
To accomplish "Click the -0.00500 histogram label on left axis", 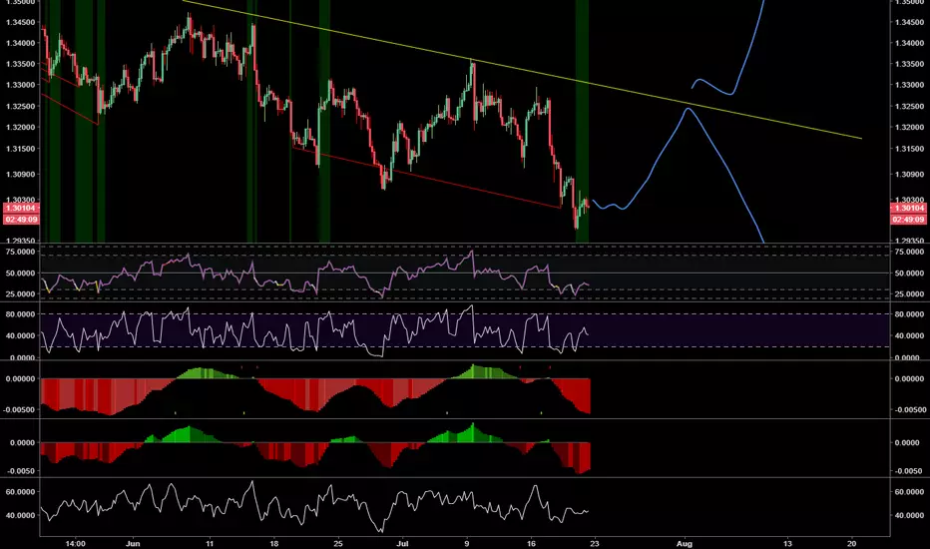I will point(20,409).
